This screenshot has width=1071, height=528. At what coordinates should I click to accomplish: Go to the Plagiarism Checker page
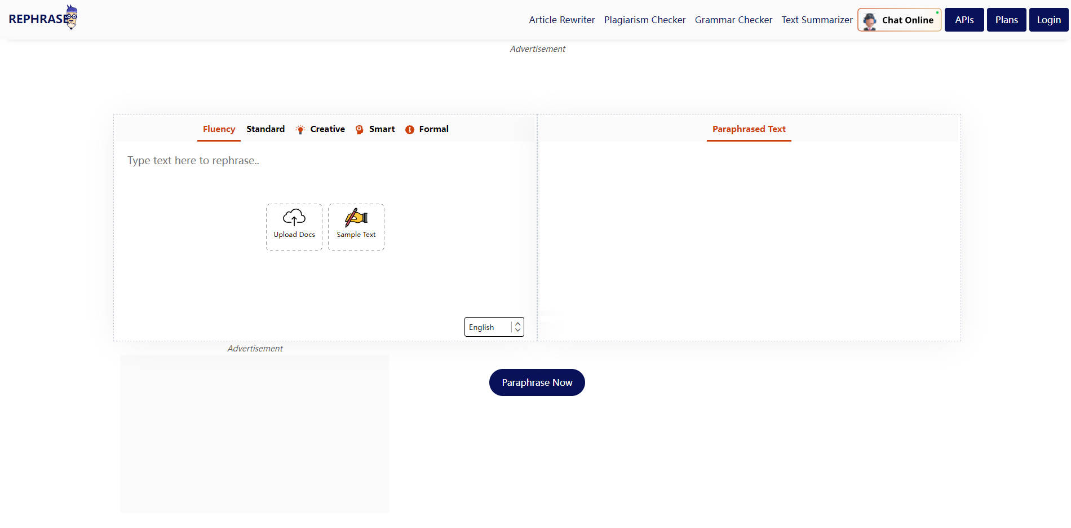tap(644, 19)
